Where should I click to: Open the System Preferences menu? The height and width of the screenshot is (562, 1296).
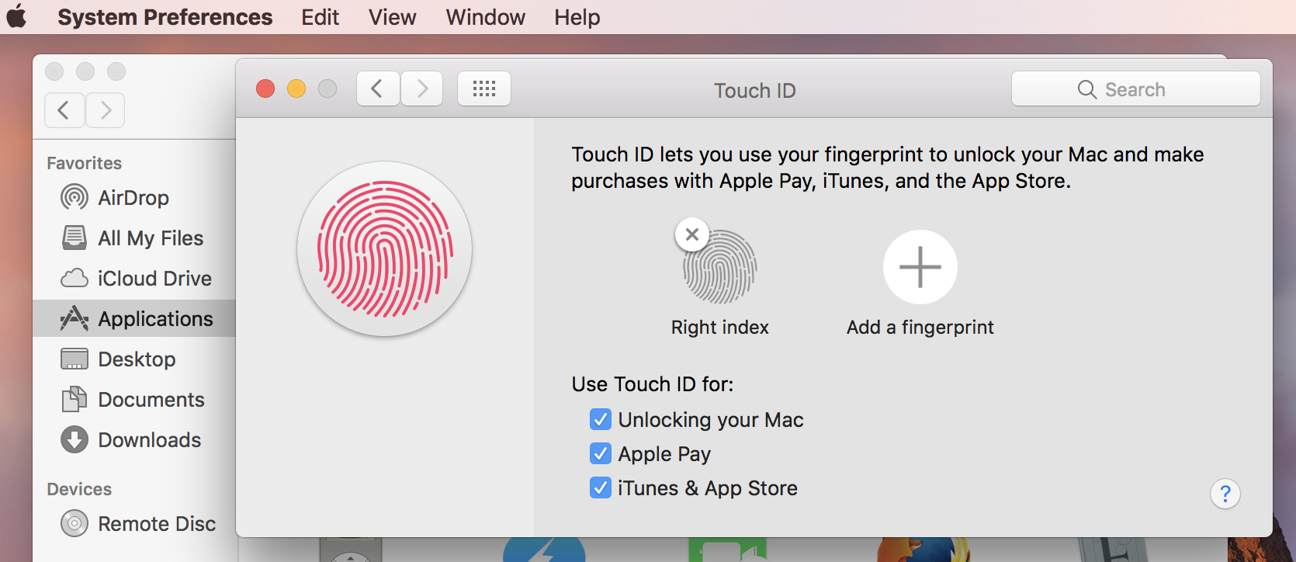pyautogui.click(x=165, y=17)
